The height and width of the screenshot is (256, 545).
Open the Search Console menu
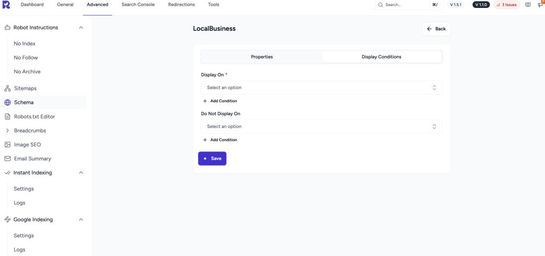[x=138, y=4]
